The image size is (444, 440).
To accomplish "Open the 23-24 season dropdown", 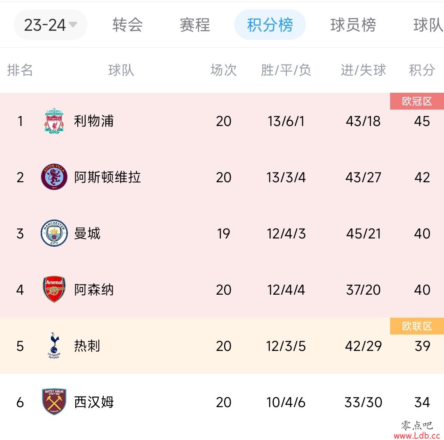I will [x=51, y=25].
